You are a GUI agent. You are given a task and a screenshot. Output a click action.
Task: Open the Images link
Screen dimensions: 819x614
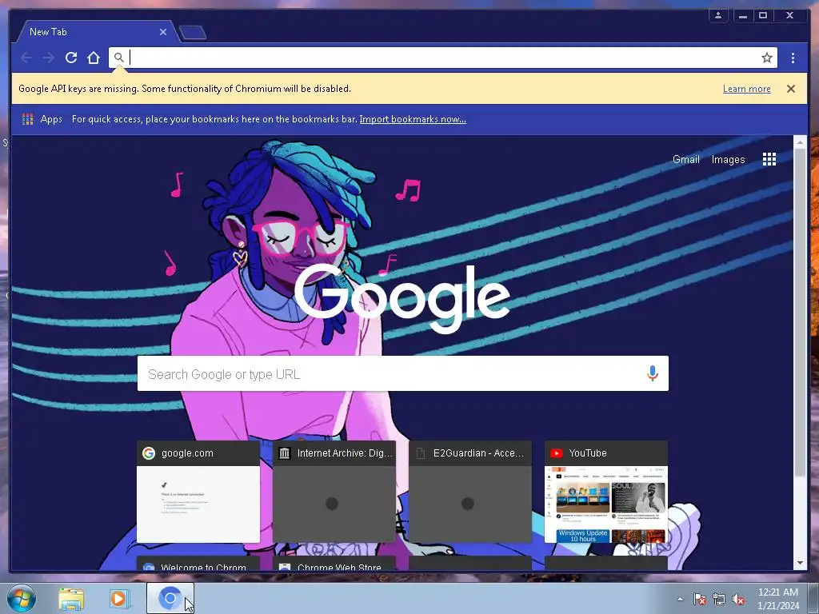pos(728,159)
